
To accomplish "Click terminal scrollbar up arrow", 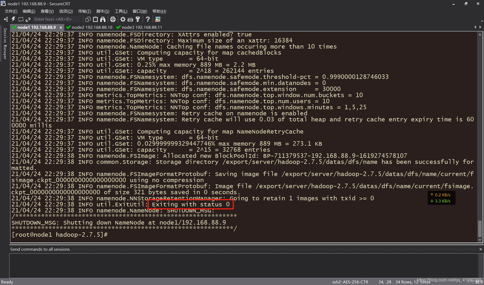I will (480, 35).
